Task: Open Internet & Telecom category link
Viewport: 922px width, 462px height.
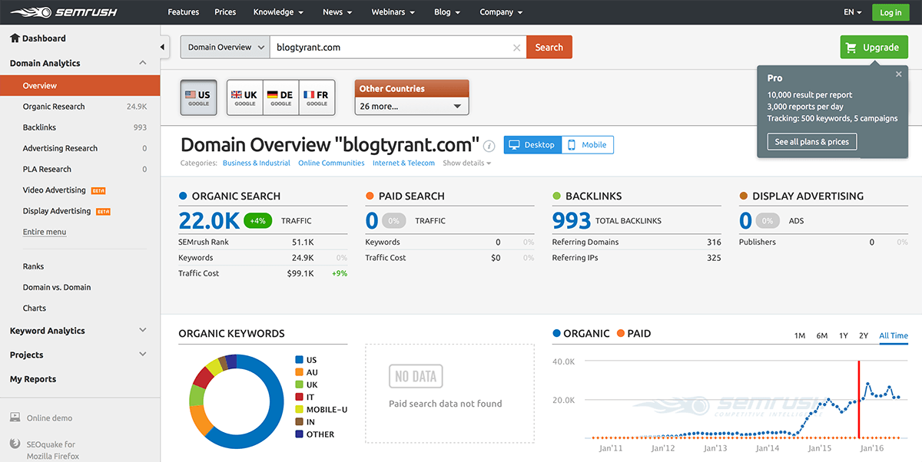Action: 403,163
